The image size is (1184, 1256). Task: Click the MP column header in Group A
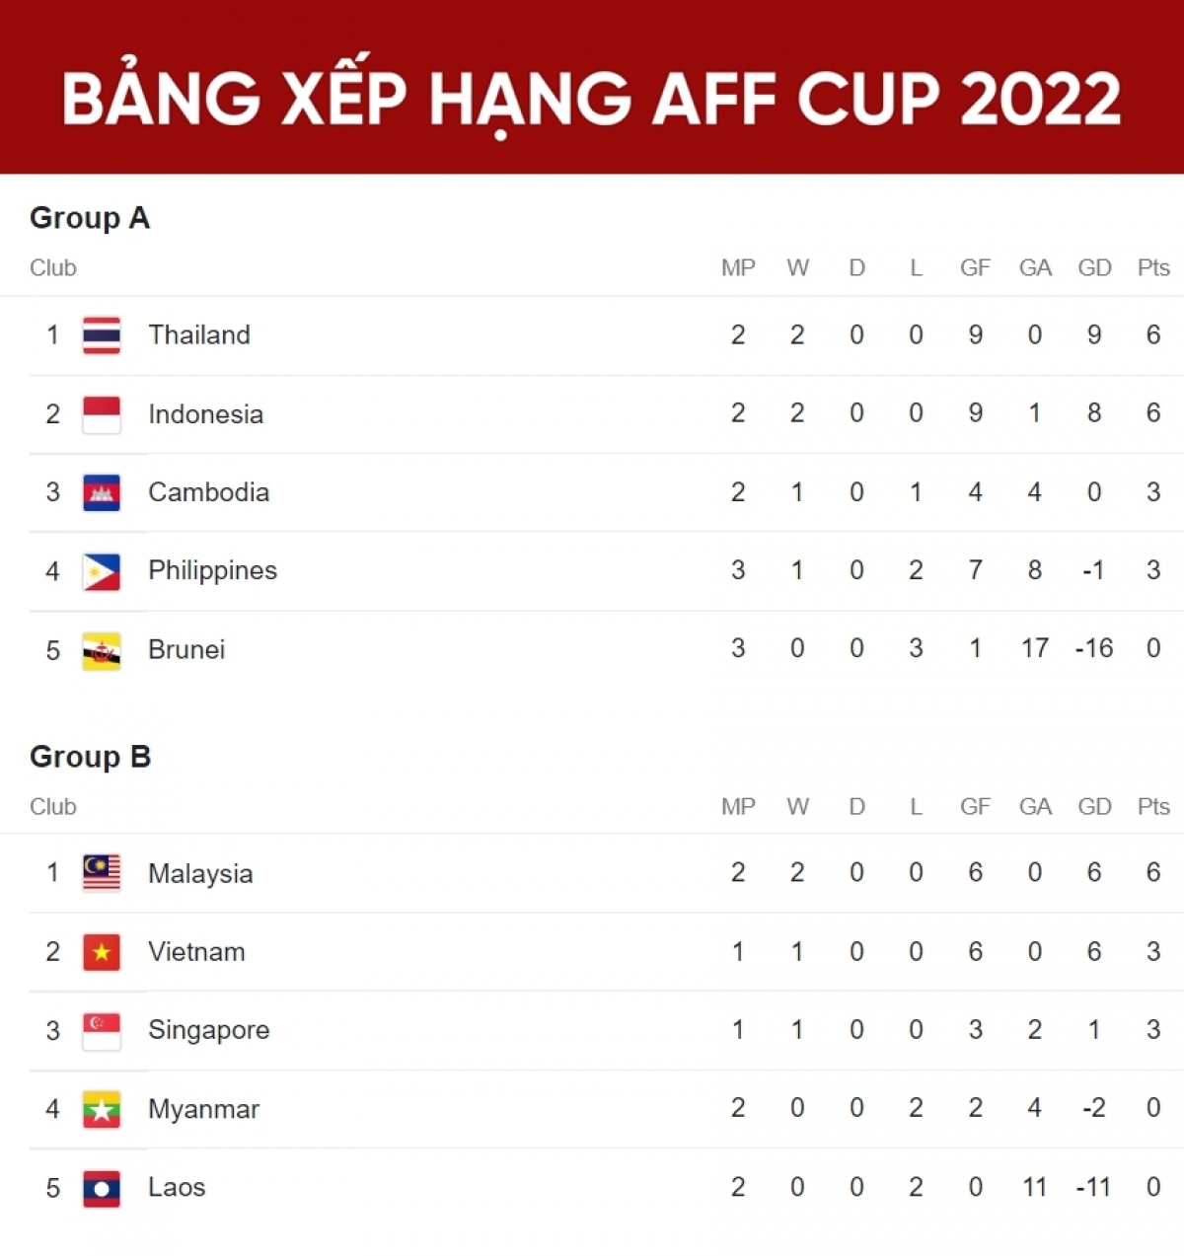click(x=738, y=268)
